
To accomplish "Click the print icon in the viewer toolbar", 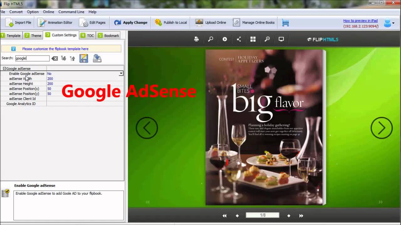I will (196, 39).
